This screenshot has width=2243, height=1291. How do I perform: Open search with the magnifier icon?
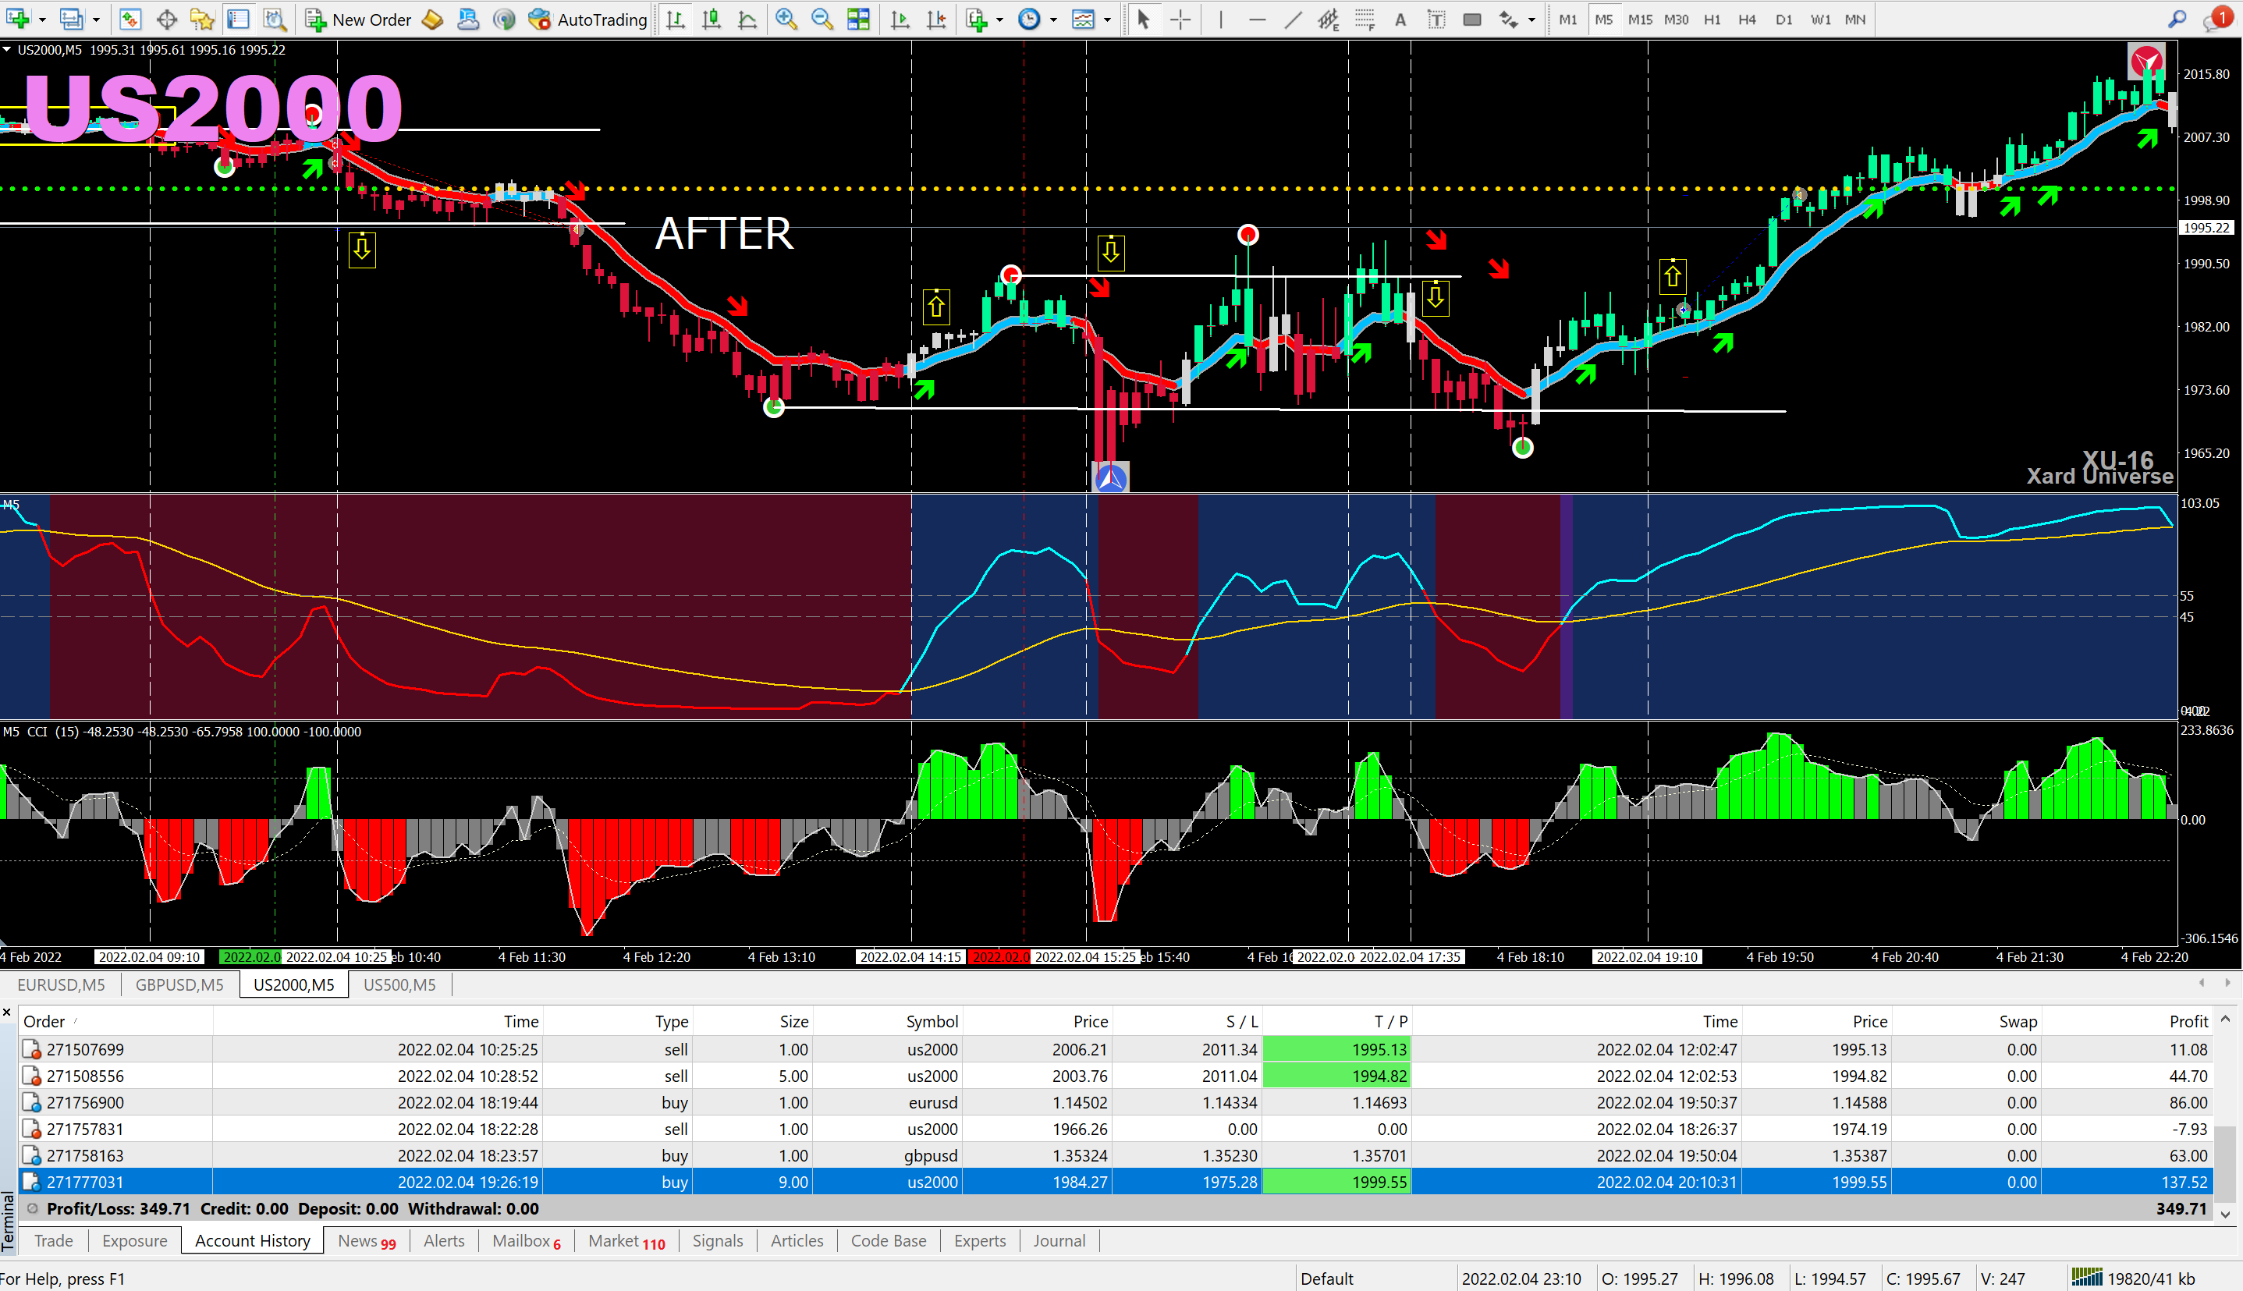coord(2177,20)
